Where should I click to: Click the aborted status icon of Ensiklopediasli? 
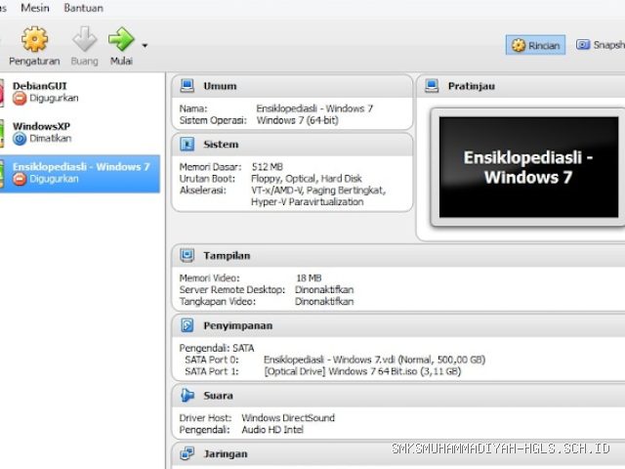click(x=20, y=179)
